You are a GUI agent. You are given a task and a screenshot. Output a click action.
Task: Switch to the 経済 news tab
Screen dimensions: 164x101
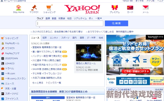44,38
